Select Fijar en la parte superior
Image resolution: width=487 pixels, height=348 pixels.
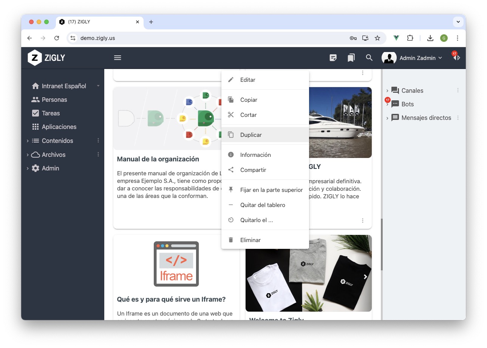pyautogui.click(x=265, y=190)
